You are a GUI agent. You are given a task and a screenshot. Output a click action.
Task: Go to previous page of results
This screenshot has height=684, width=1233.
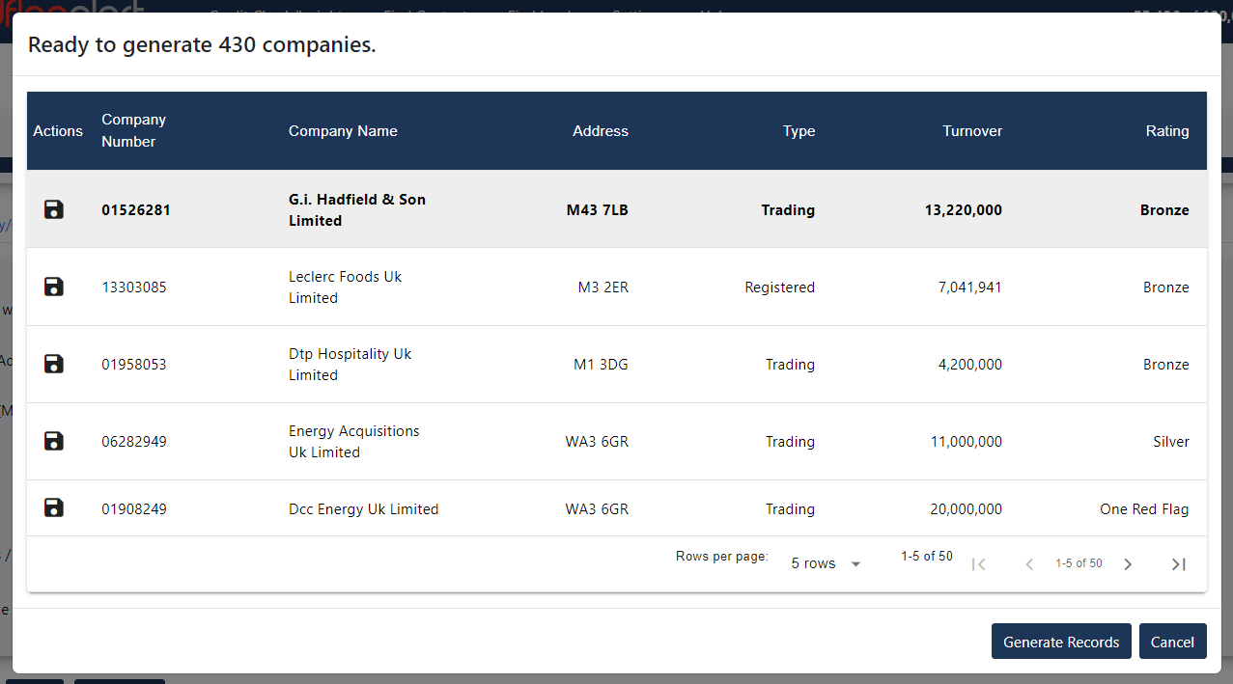click(1029, 564)
